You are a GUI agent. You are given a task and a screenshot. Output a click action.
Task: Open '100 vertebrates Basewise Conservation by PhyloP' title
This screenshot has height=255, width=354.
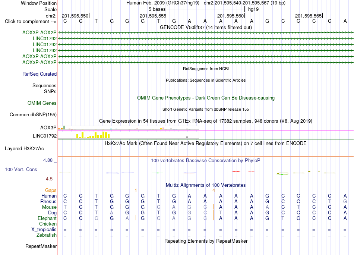pos(206,160)
